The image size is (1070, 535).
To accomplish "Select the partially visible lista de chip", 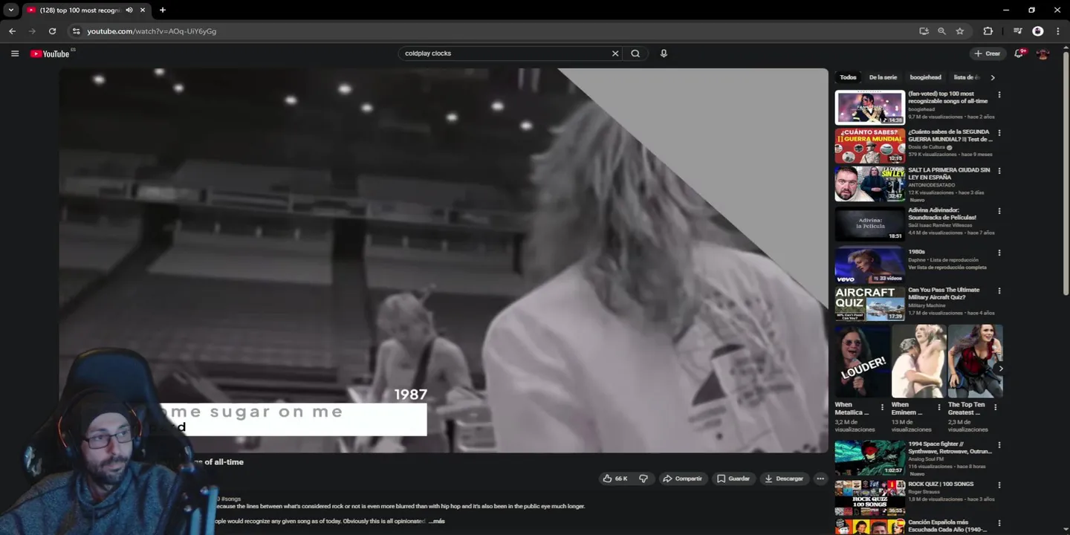I will [967, 77].
